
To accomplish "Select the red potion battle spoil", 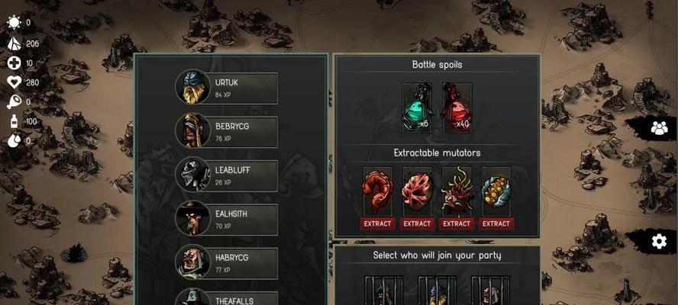I will (x=457, y=108).
